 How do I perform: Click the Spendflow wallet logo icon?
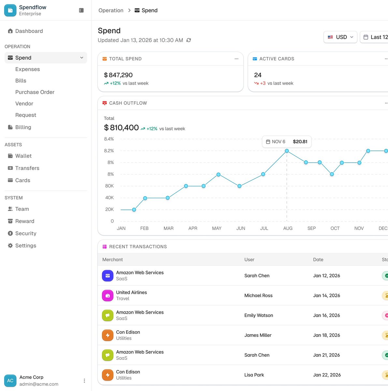click(x=10, y=10)
